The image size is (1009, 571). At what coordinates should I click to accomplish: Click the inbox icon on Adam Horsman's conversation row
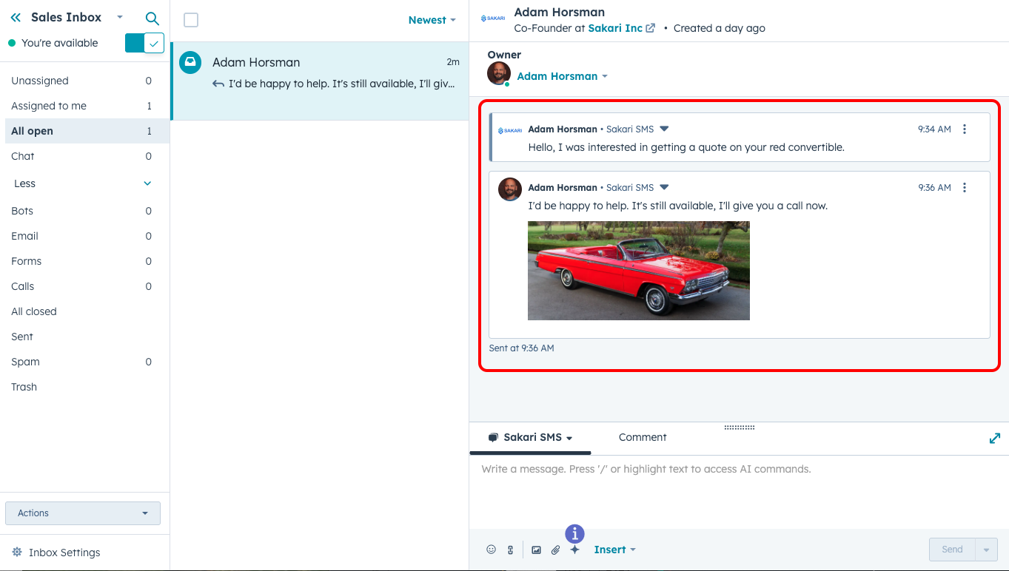click(190, 62)
